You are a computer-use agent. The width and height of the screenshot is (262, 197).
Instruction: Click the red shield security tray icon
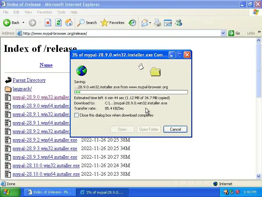(237, 192)
